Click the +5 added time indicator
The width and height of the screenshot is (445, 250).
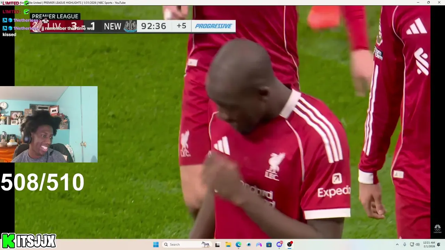(181, 26)
